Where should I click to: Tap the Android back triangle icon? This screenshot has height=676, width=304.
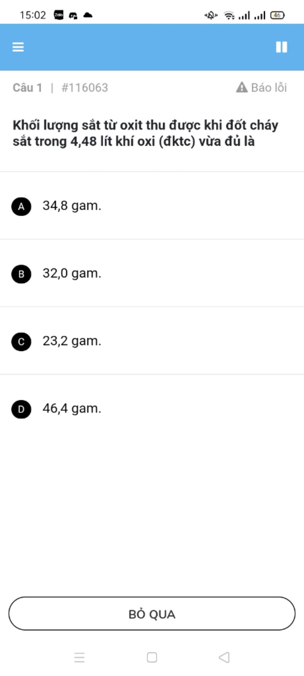click(224, 657)
